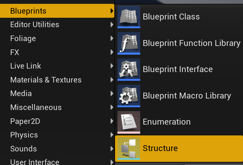
Task: Create a new Enumeration asset
Action: pos(179,122)
